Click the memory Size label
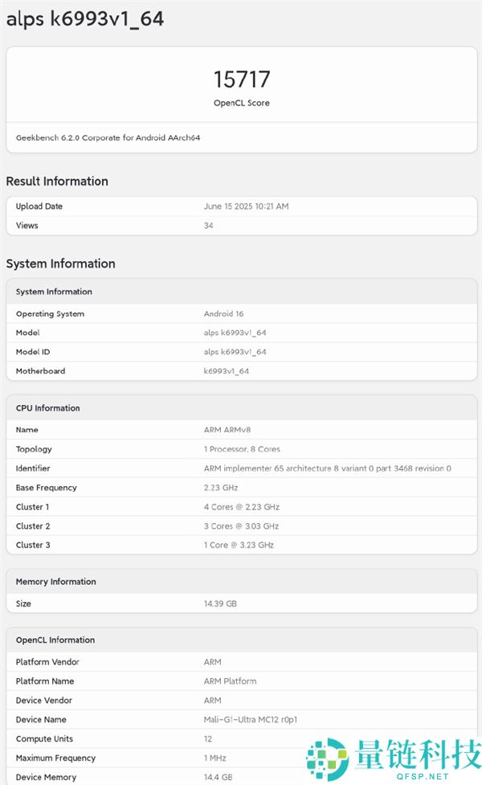The width and height of the screenshot is (482, 785). (x=23, y=603)
